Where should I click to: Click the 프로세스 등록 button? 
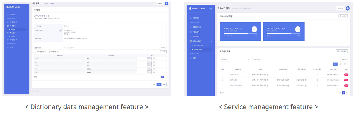point(342,51)
